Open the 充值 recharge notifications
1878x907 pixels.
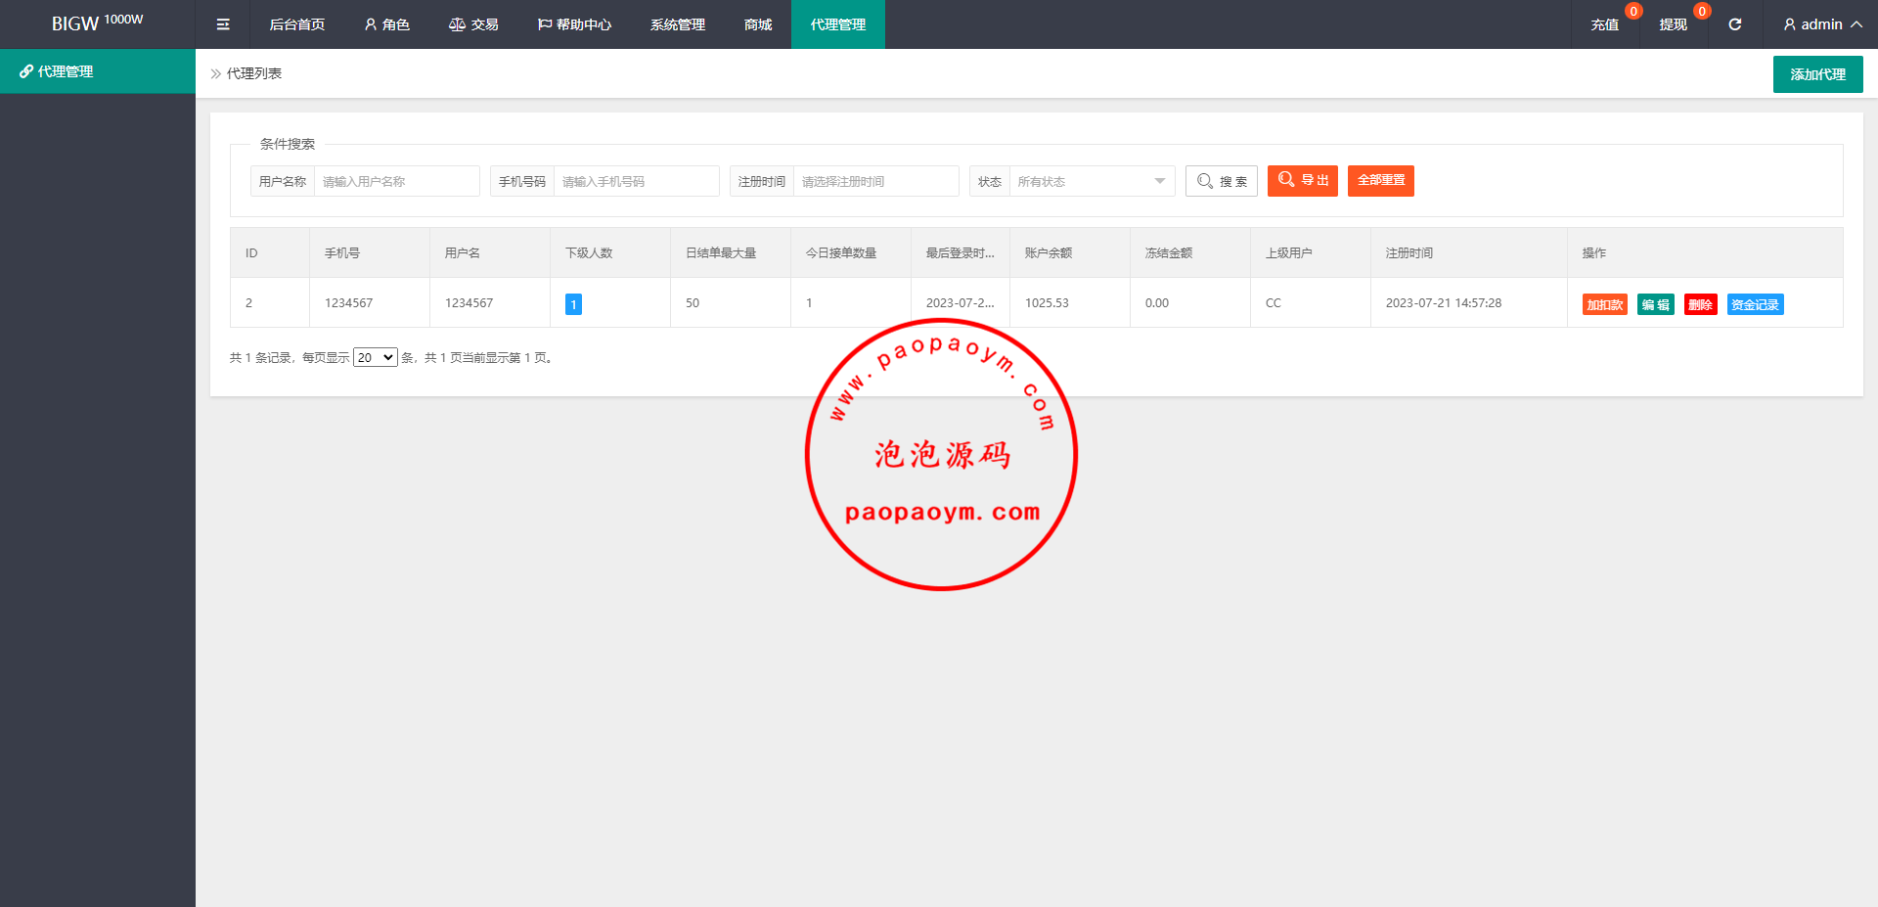click(1604, 24)
